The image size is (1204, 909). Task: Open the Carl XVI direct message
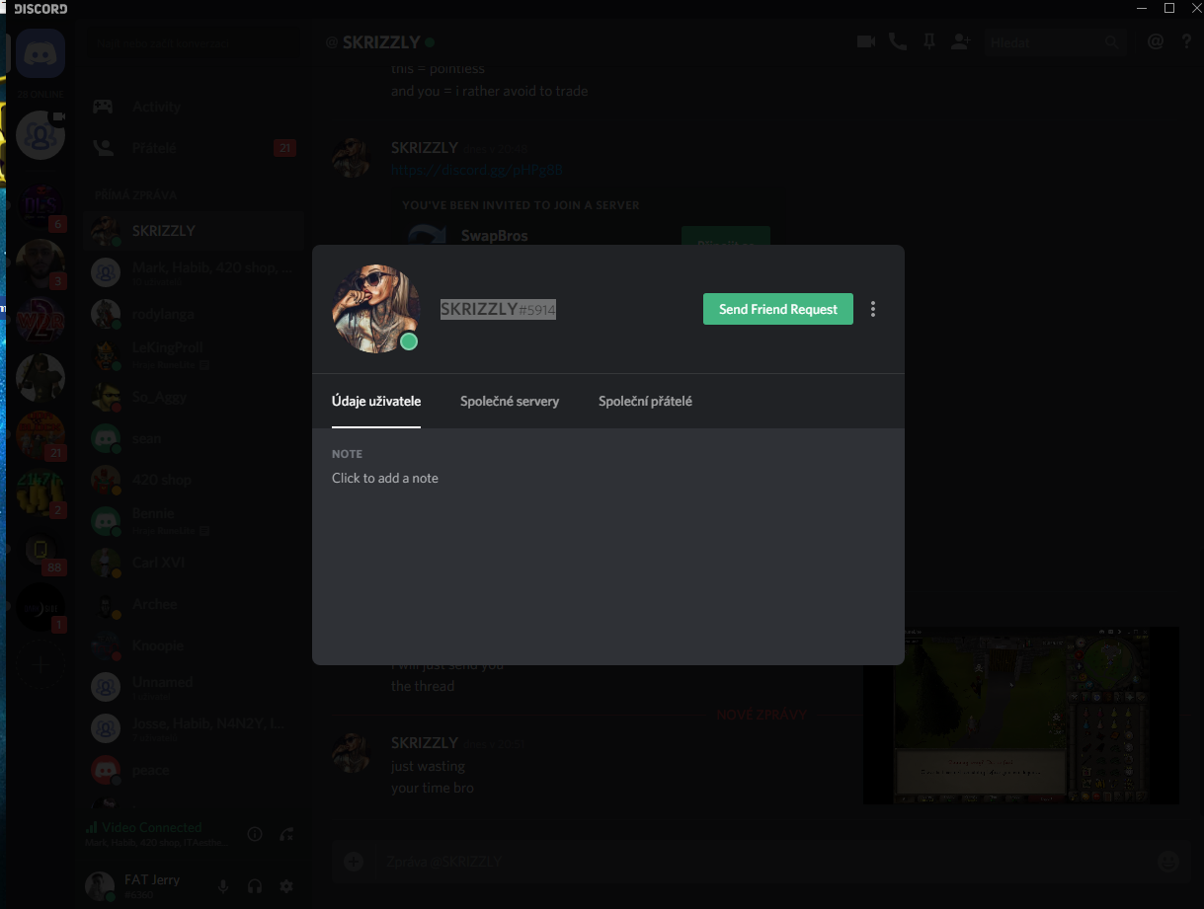194,563
